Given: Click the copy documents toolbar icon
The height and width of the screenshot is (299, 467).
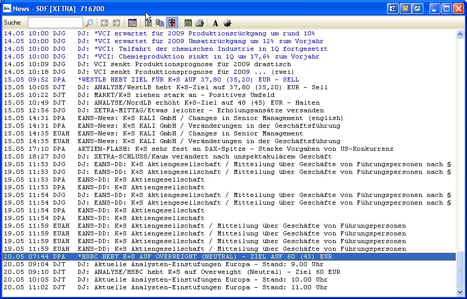Looking at the screenshot, I should (x=160, y=23).
